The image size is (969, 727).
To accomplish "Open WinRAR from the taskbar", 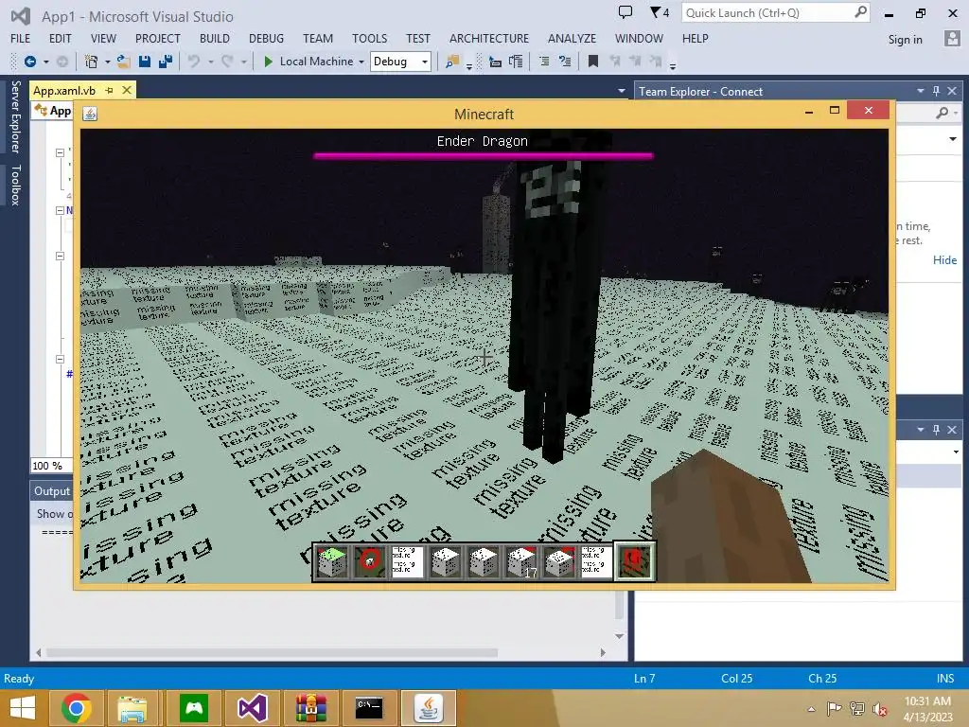I will [310, 708].
